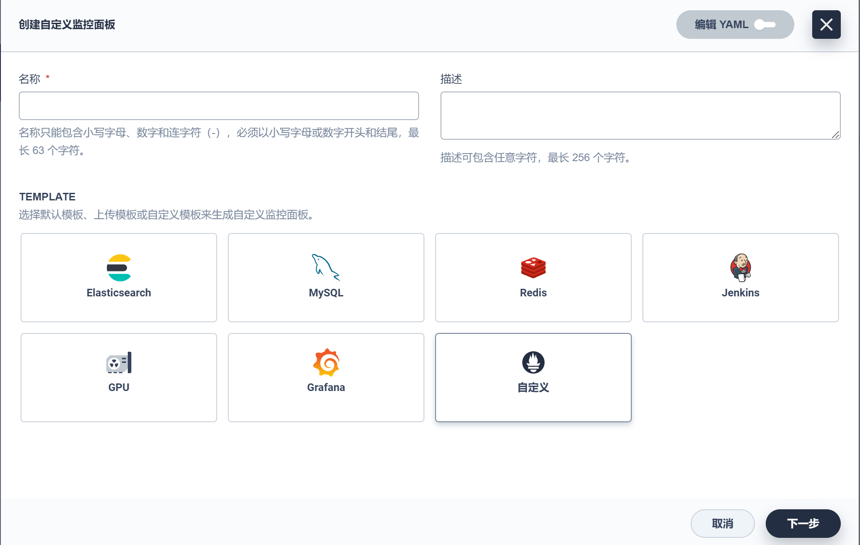860x545 pixels.
Task: Click the Redis label text
Action: [x=533, y=293]
